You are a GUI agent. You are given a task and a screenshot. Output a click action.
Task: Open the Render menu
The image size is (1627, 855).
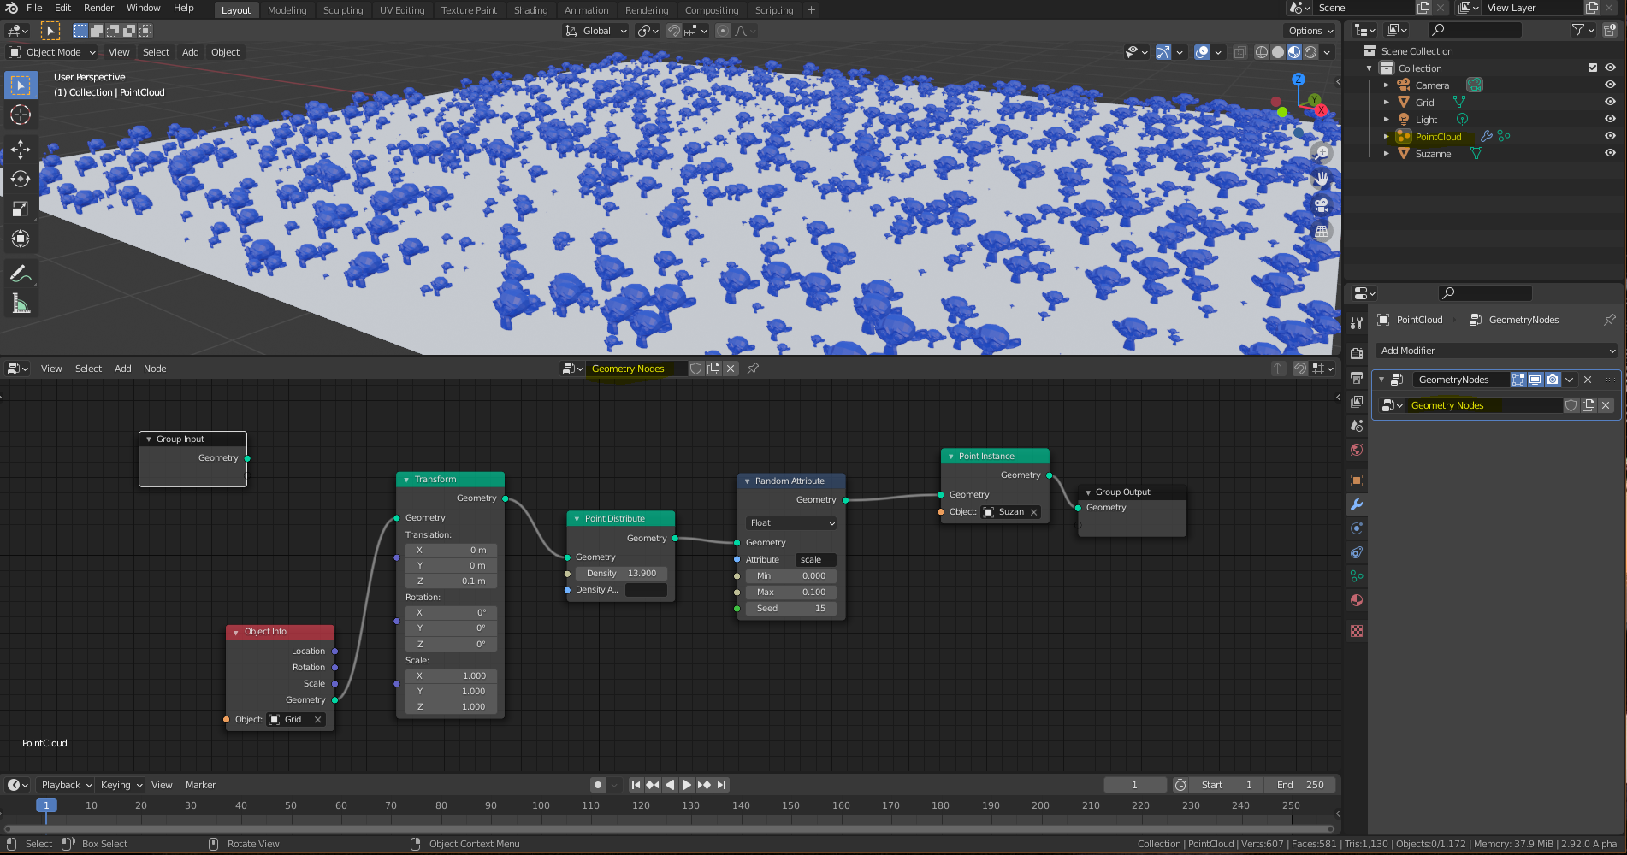click(99, 8)
